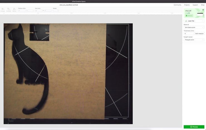
Task: Click the Size height input field
Action: tap(48, 11)
